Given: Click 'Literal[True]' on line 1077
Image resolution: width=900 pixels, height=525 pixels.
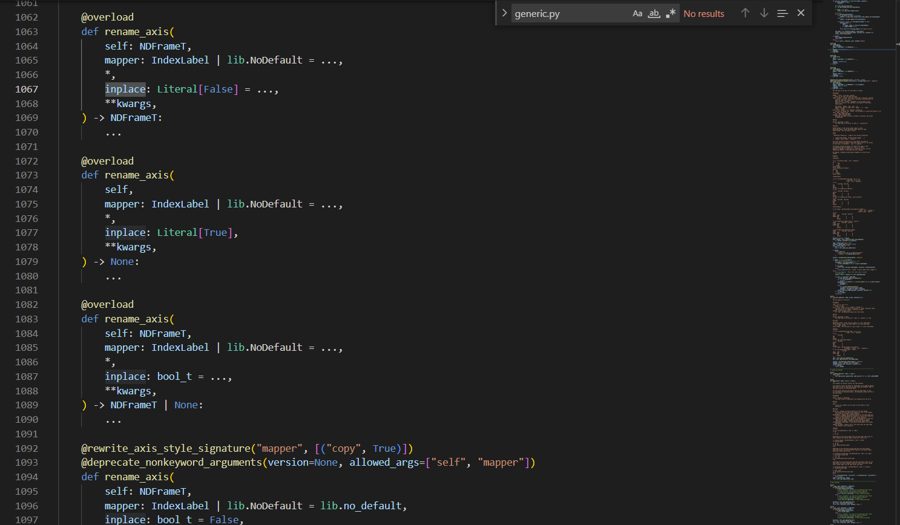Looking at the screenshot, I should (x=195, y=232).
